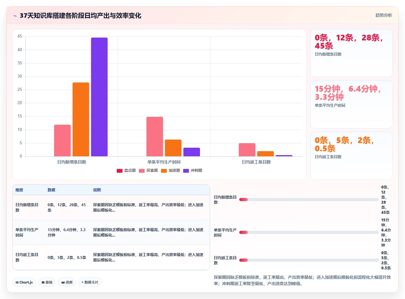Click the summary paragraph starting 探索期因缺乏模板和标准 below progress bars
The image size is (405, 299).
[303, 280]
